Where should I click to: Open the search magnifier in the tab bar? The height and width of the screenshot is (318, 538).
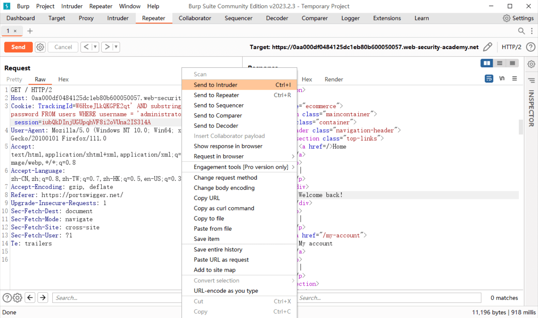[x=521, y=31]
